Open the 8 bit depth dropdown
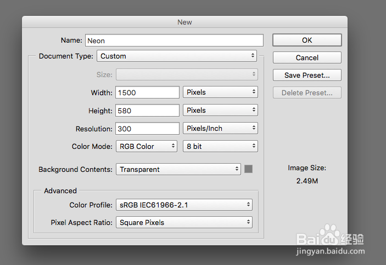 pyautogui.click(x=220, y=146)
